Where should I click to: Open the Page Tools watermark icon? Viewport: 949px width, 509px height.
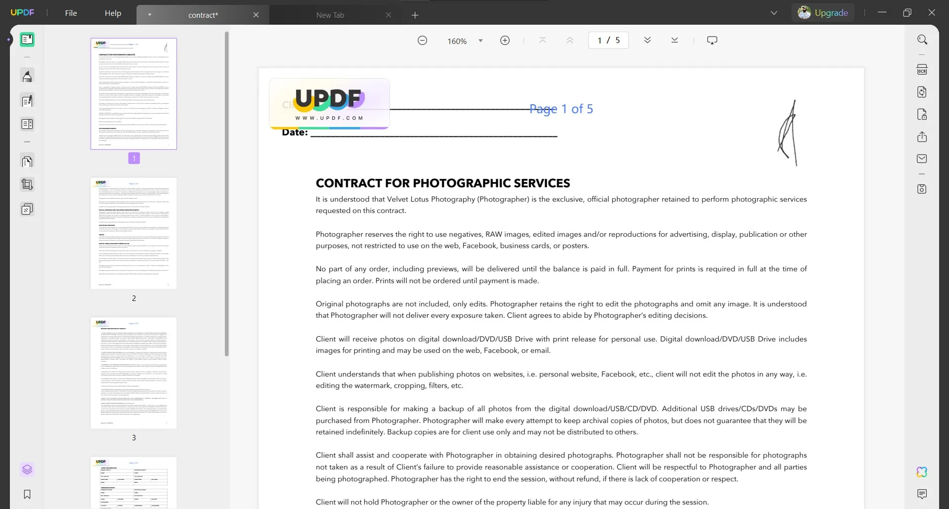tap(27, 210)
